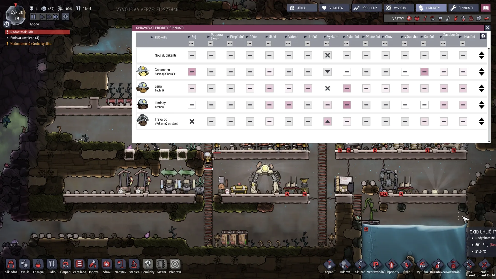Open options under Vaření column
This screenshot has width=496, height=279.
(x=288, y=43)
